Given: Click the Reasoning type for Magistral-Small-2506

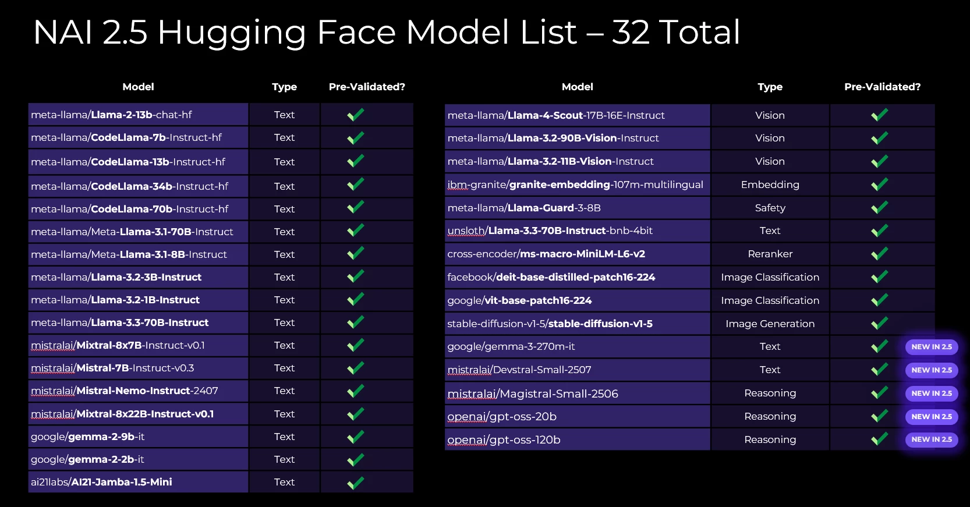Looking at the screenshot, I should click(x=770, y=393).
